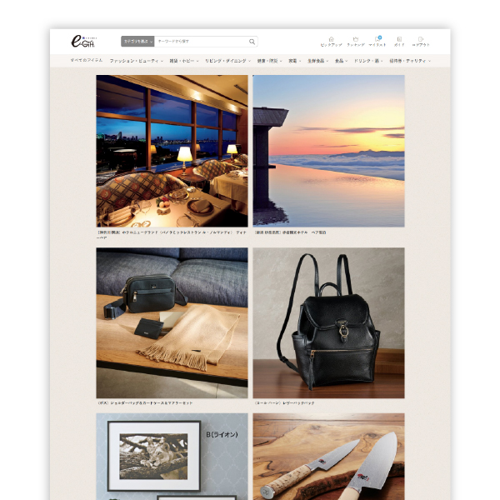This screenshot has width=500, height=500.
Task: Click the Logout icon
Action: 422,41
